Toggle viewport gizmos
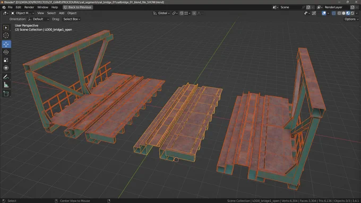Image resolution: width=361 pixels, height=203 pixels. point(314,13)
